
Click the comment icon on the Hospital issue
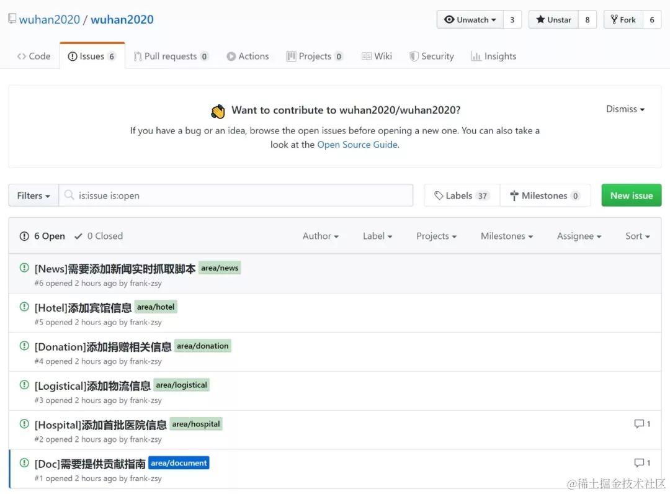click(639, 424)
